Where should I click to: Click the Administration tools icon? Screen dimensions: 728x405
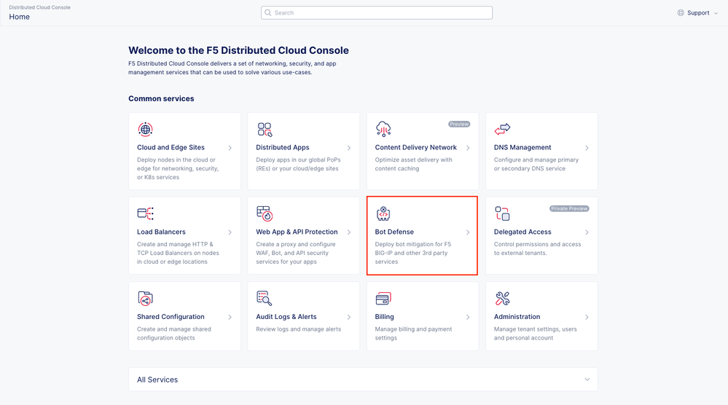point(502,299)
